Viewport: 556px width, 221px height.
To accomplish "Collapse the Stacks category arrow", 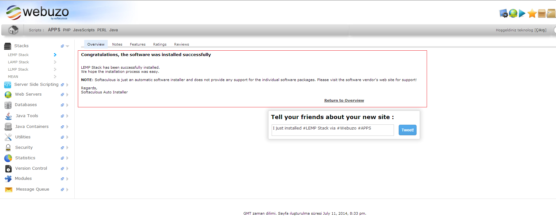I will pos(67,46).
